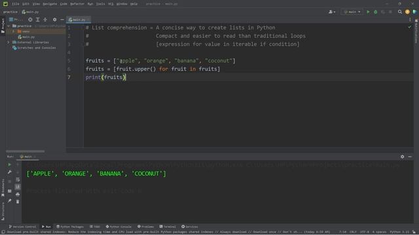Viewport: 419px width, 235px height.
Task: Open the Edit menu
Action: coord(26,4)
